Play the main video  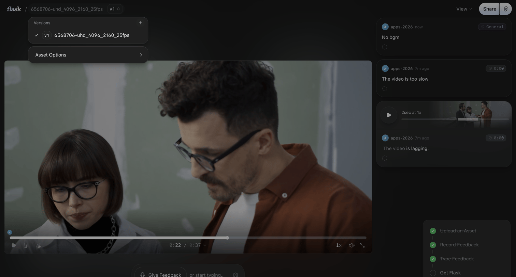point(14,245)
